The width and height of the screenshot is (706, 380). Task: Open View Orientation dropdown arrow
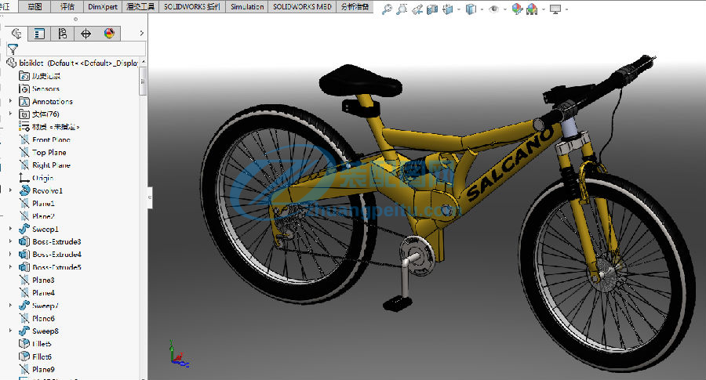pos(458,9)
